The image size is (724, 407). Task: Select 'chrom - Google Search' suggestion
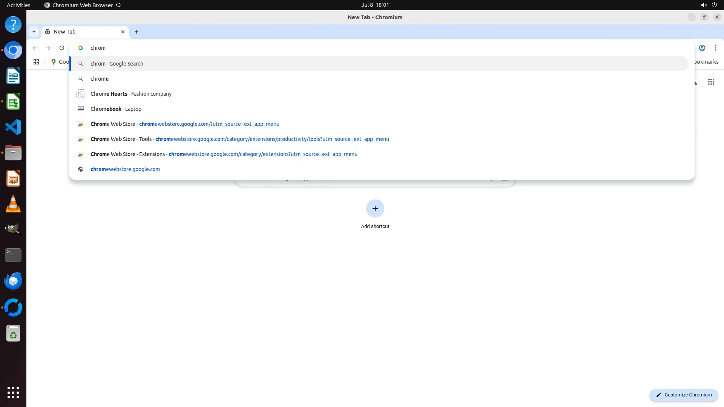point(117,64)
